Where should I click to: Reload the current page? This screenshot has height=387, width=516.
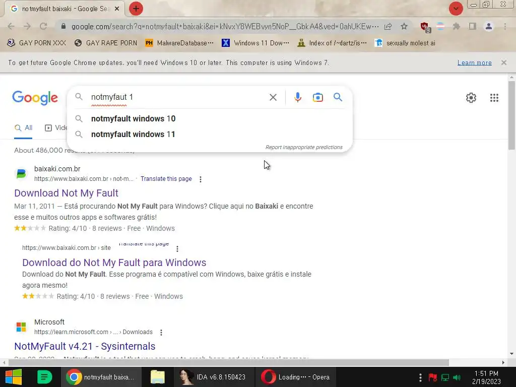43,26
